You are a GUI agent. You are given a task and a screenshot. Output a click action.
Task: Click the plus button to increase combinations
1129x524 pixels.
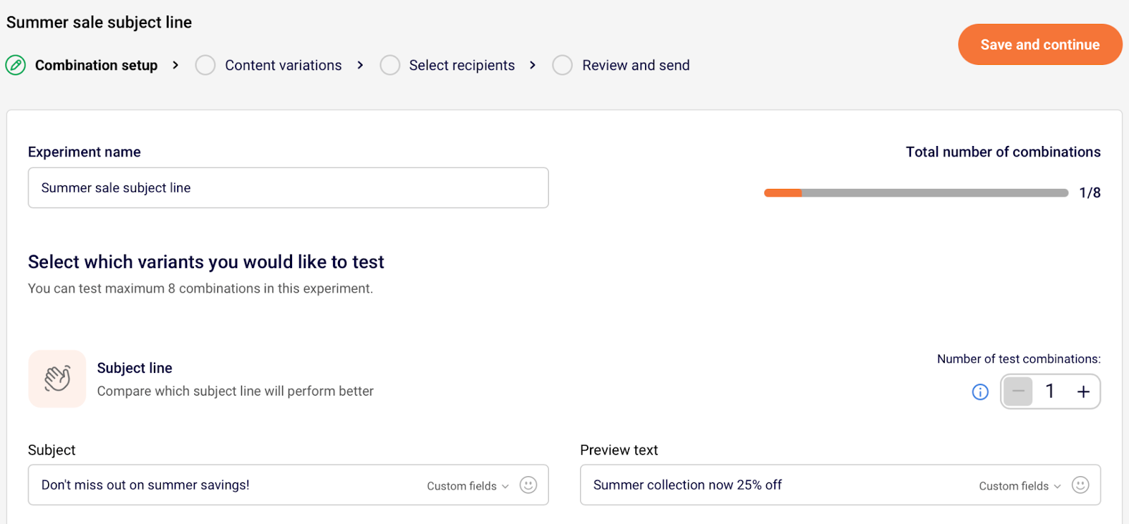click(x=1083, y=391)
